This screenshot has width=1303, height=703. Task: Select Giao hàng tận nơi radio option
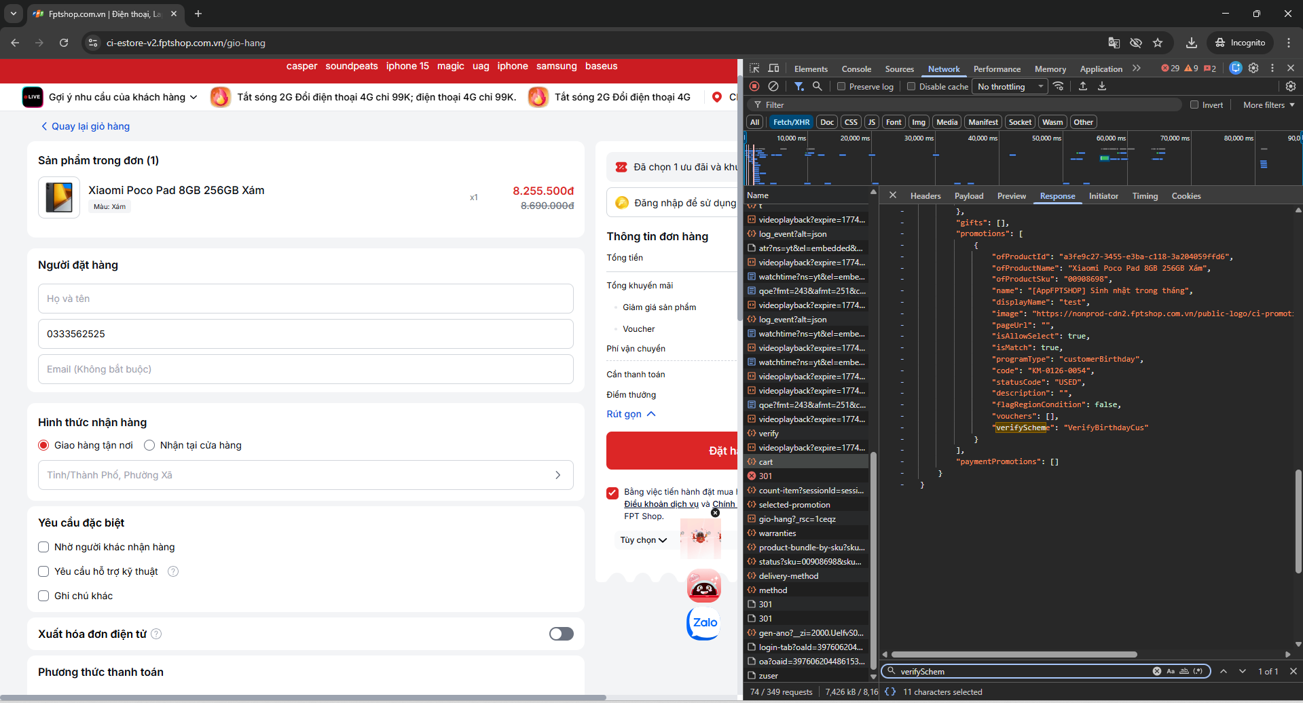click(43, 445)
